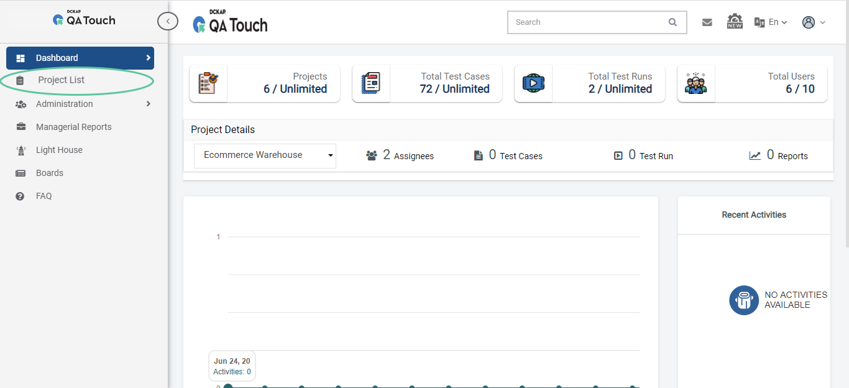Click the Administration users-gear icon

[x=21, y=104]
